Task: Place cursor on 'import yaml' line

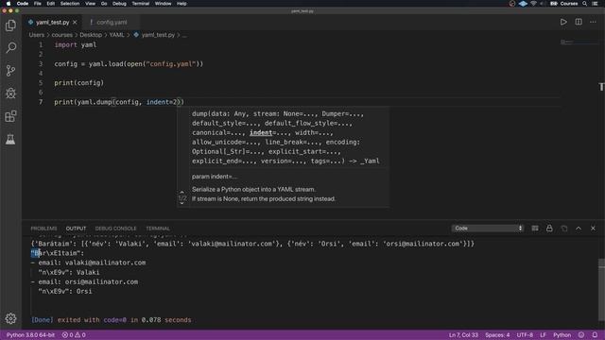Action: point(76,44)
